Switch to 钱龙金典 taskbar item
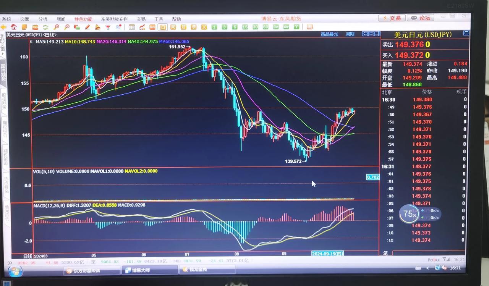 207,270
